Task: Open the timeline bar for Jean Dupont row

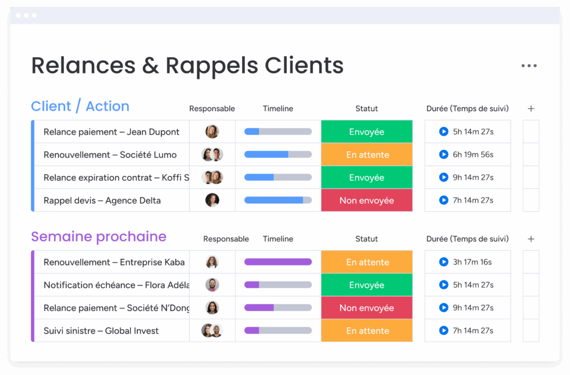Action: (278, 131)
